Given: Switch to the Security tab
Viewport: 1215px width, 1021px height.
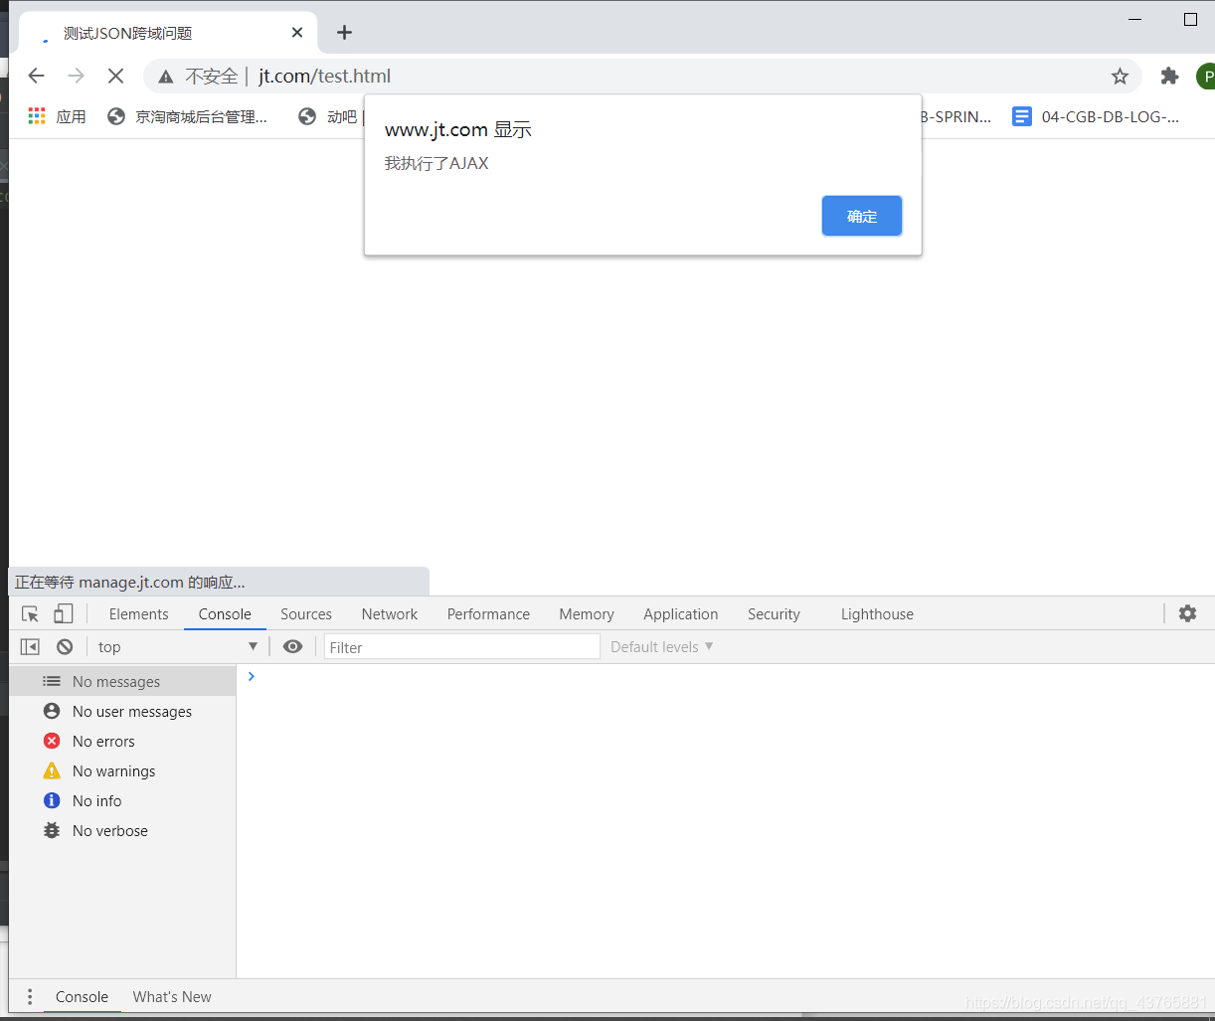Looking at the screenshot, I should tap(774, 614).
